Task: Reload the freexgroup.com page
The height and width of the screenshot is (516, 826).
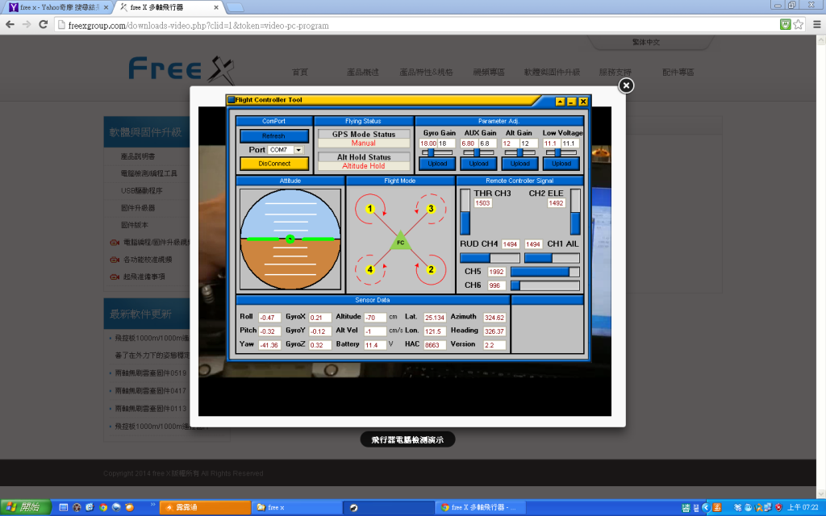Action: coord(44,25)
